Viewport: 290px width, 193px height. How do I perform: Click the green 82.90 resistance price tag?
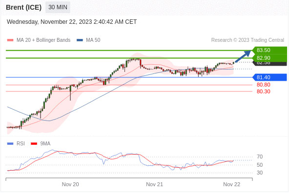pyautogui.click(x=269, y=58)
